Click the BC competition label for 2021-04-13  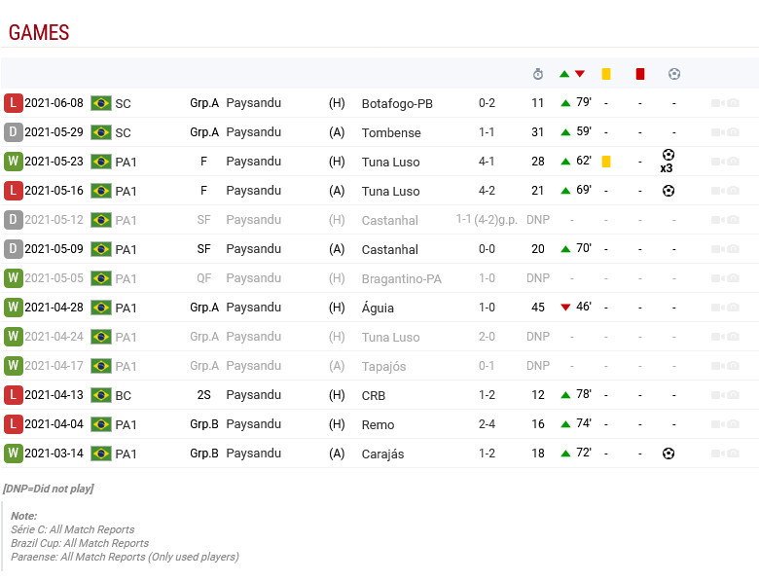tap(123, 395)
